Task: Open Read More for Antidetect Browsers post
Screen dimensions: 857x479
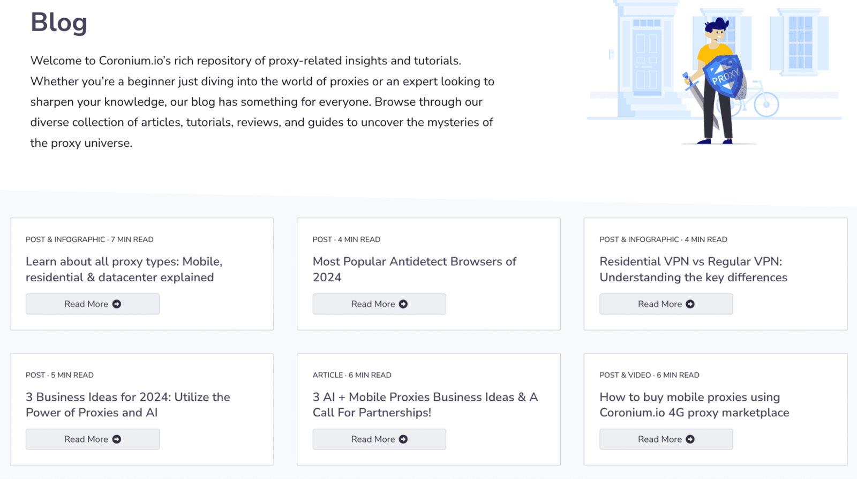Action: coord(379,304)
